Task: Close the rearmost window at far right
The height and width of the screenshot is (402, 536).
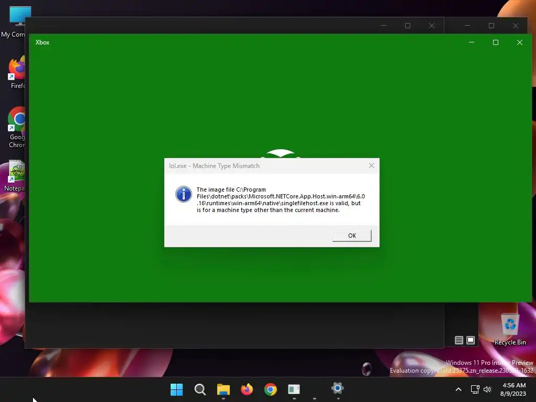Action: click(516, 26)
